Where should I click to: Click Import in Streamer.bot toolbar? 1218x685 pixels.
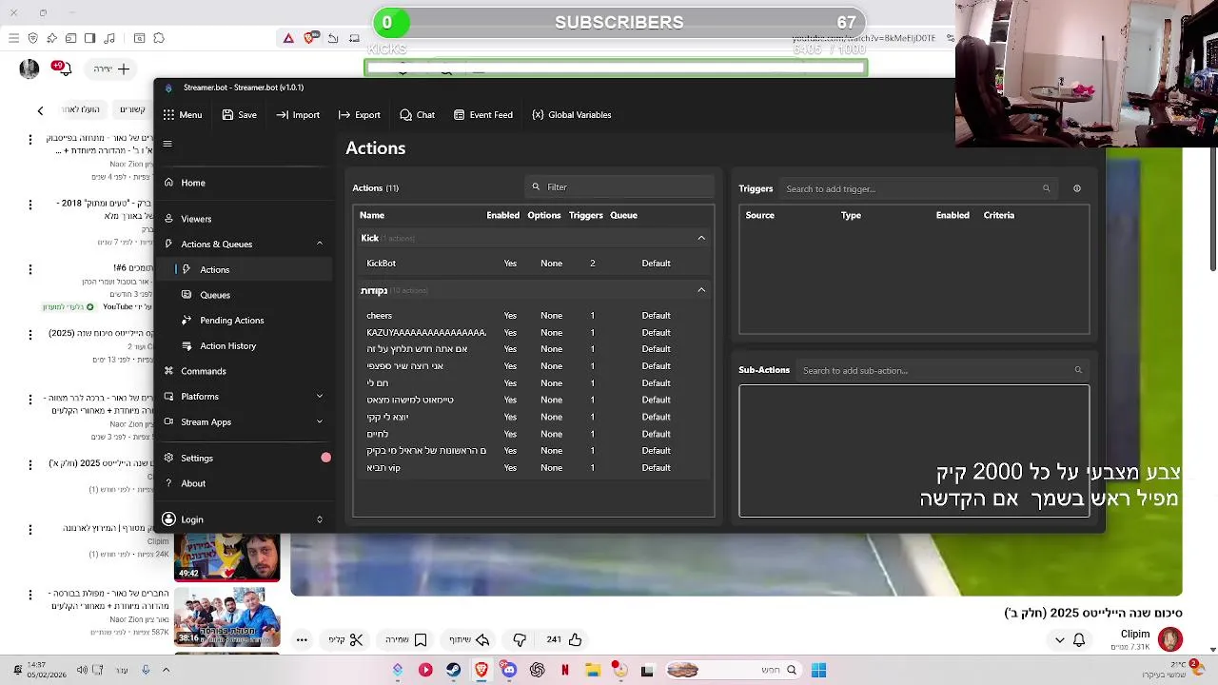point(298,115)
